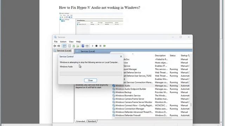Click the Export List toolbar icon
Image resolution: width=225 pixels, height=126 pixels.
point(78,46)
